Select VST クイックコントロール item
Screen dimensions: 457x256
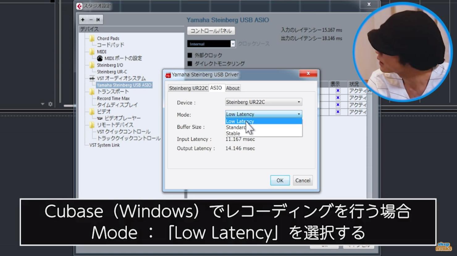[124, 132]
